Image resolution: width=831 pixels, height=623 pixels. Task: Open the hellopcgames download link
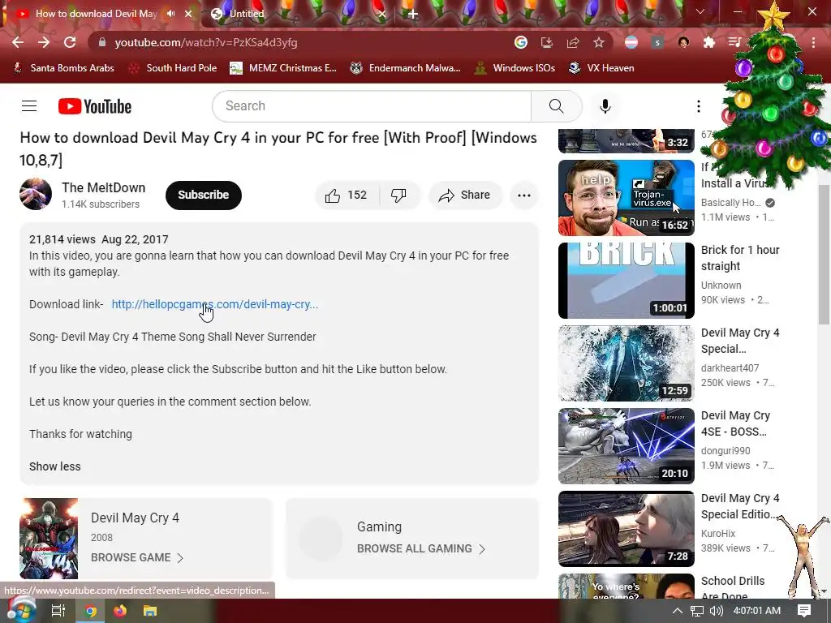pos(214,304)
